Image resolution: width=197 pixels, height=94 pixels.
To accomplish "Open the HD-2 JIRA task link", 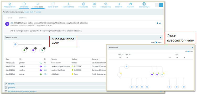I will pyautogui.click(x=46, y=74).
